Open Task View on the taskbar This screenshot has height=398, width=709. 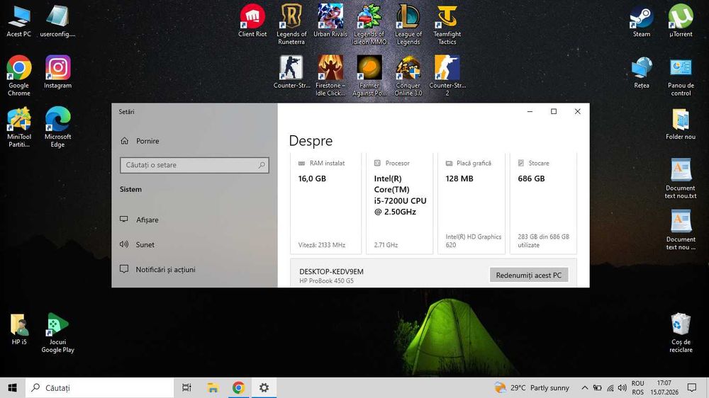(186, 387)
